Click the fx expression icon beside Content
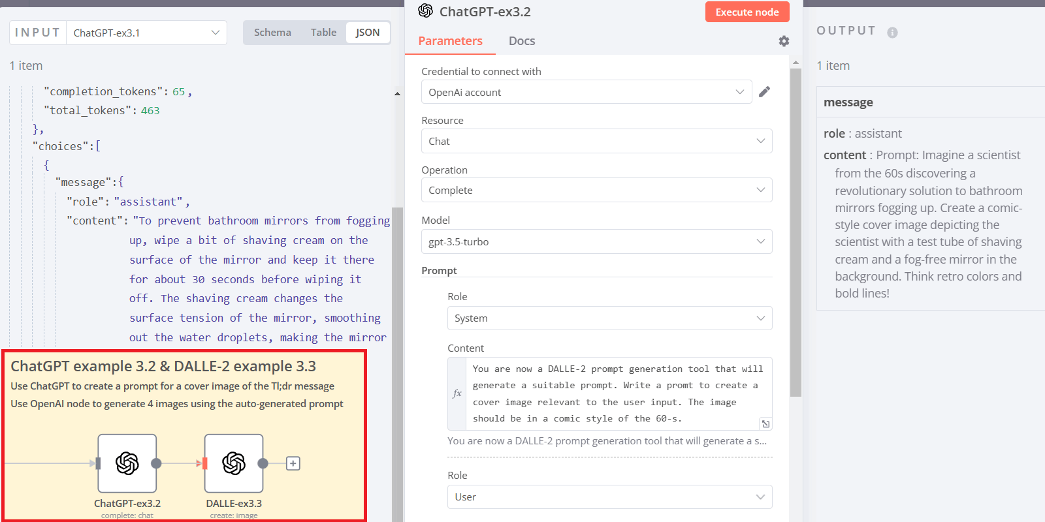Image resolution: width=1045 pixels, height=522 pixels. point(457,393)
